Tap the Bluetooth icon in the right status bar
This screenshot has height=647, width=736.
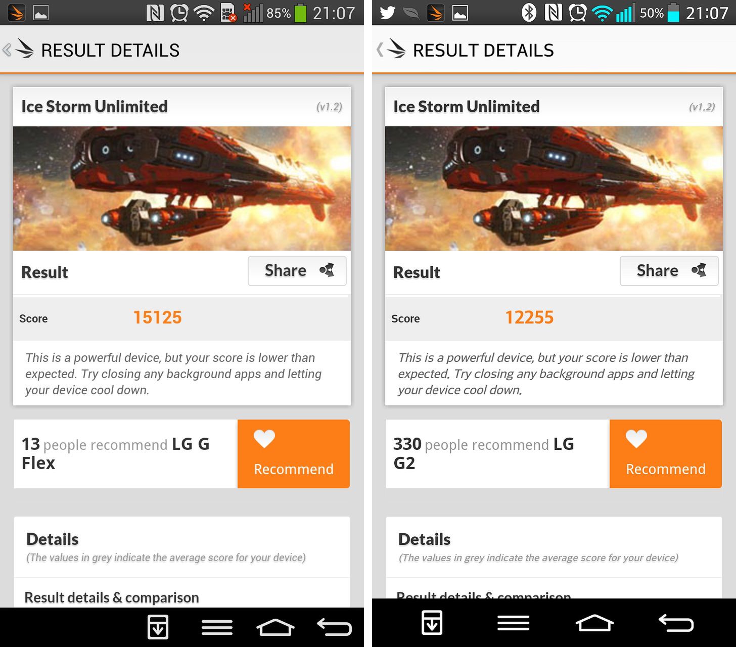click(x=529, y=12)
